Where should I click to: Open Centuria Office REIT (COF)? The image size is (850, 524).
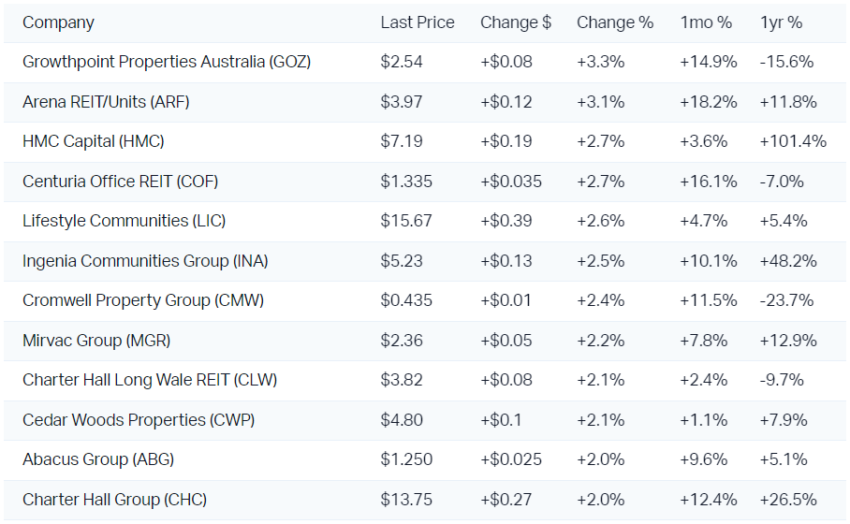[120, 182]
